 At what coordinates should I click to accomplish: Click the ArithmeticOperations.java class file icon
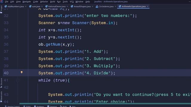coord(120,7)
